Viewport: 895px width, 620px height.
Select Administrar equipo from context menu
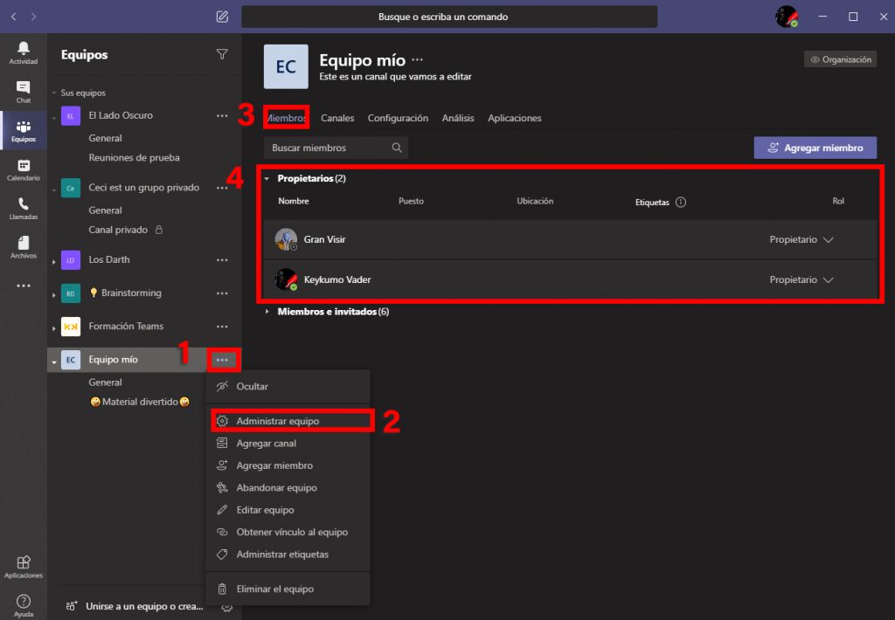[278, 421]
